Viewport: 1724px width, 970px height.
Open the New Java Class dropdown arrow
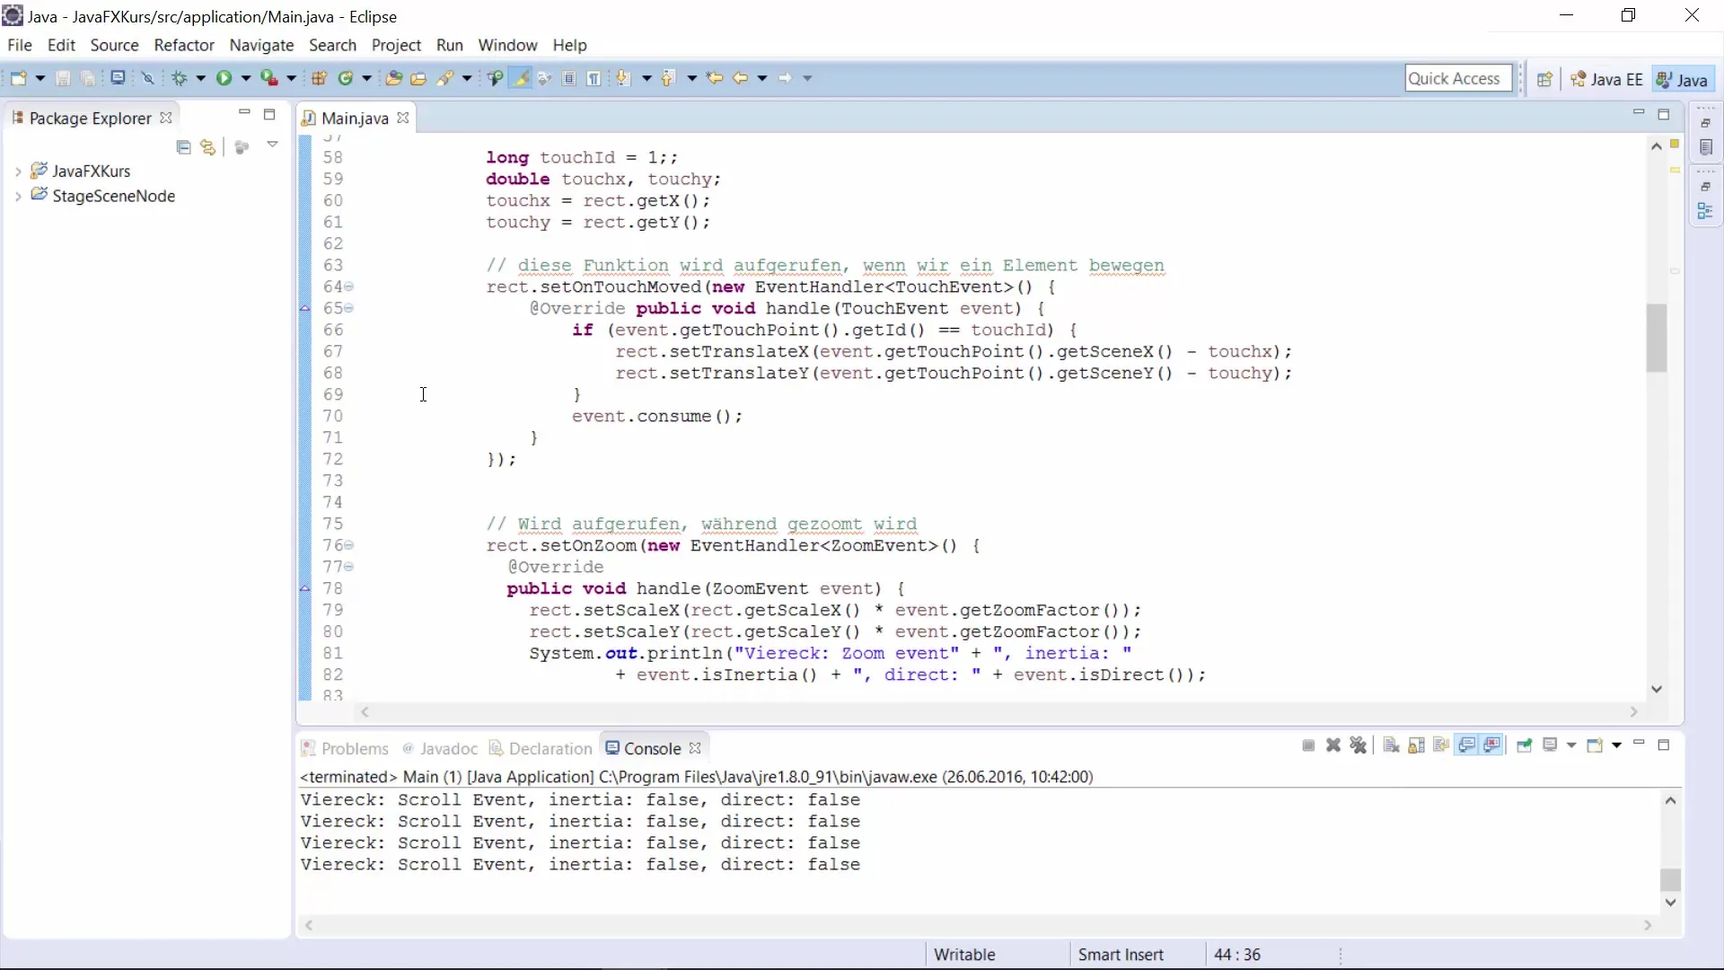(366, 78)
